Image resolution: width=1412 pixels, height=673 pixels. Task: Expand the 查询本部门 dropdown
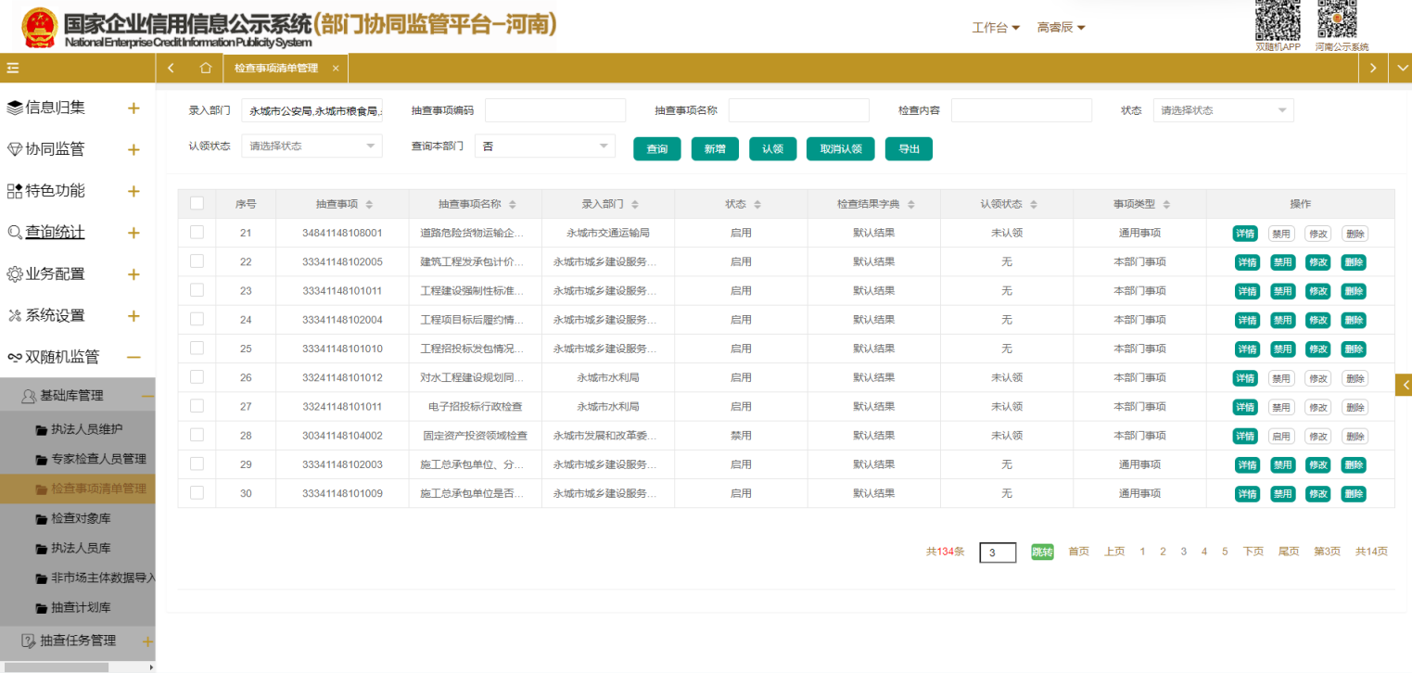point(544,146)
